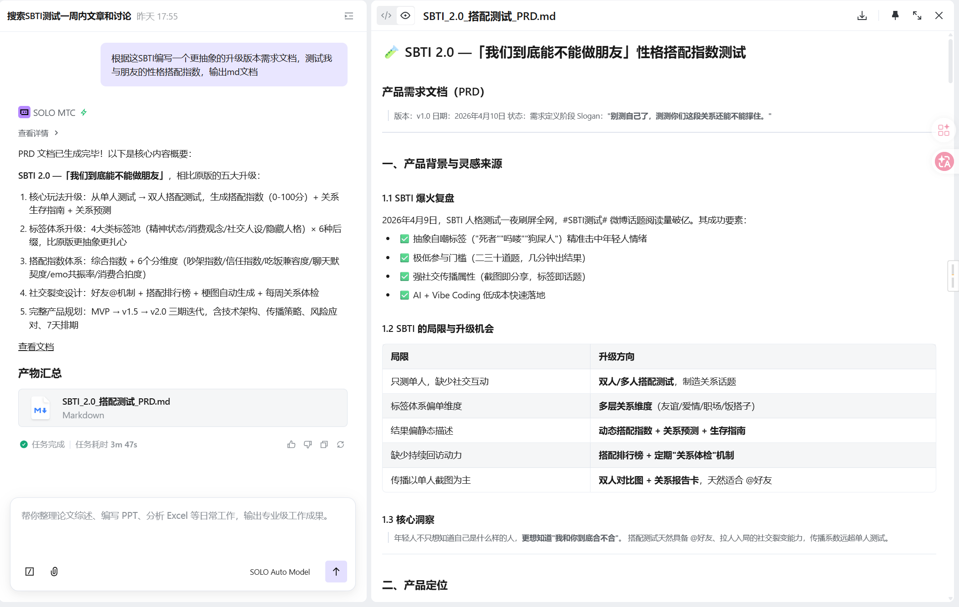The width and height of the screenshot is (959, 607).
Task: Download the PRD file with the download icon
Action: point(862,16)
